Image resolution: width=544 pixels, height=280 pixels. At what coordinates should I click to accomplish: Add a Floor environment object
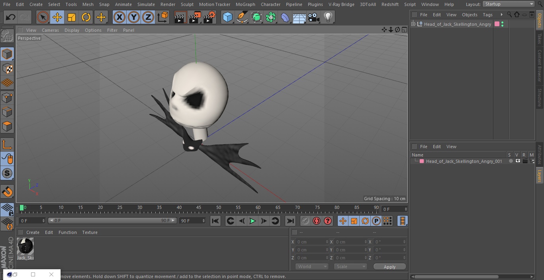[x=299, y=17]
